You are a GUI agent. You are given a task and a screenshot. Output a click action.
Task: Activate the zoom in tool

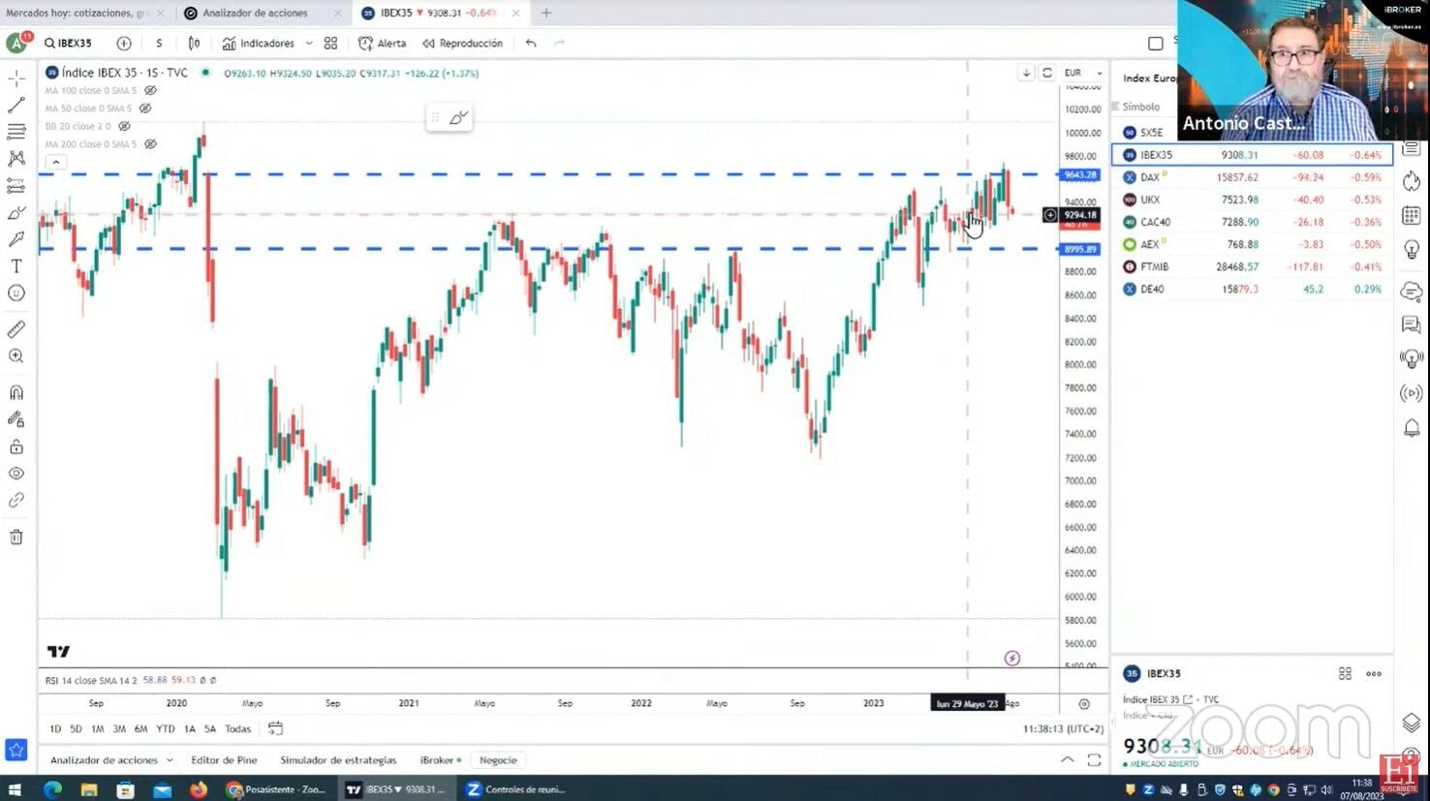[x=16, y=356]
